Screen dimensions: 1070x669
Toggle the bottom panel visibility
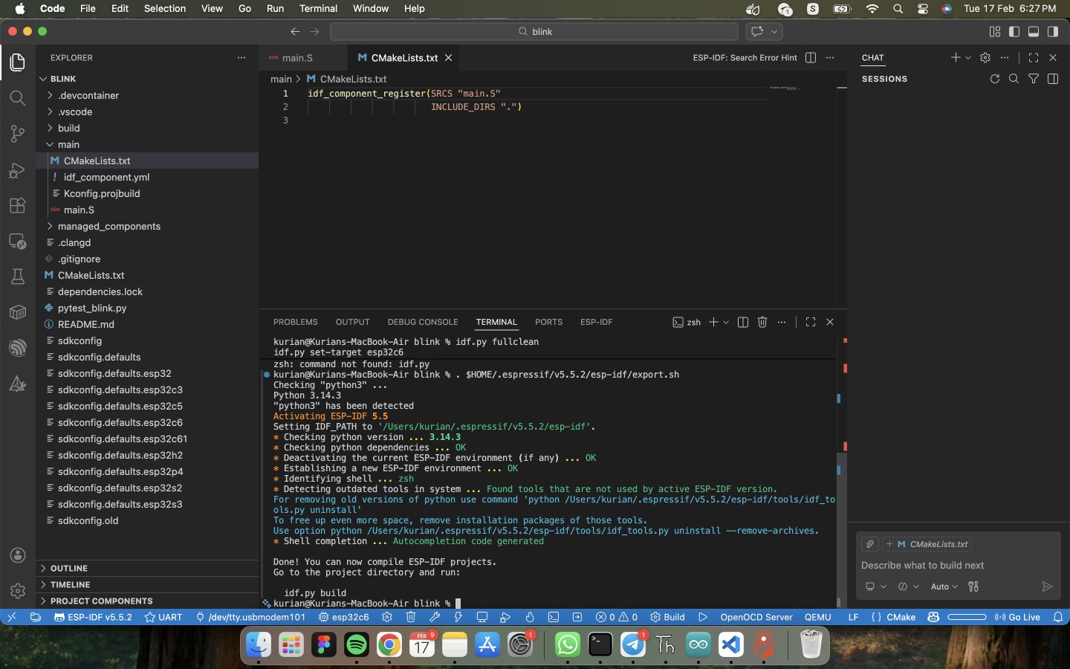coord(1034,31)
